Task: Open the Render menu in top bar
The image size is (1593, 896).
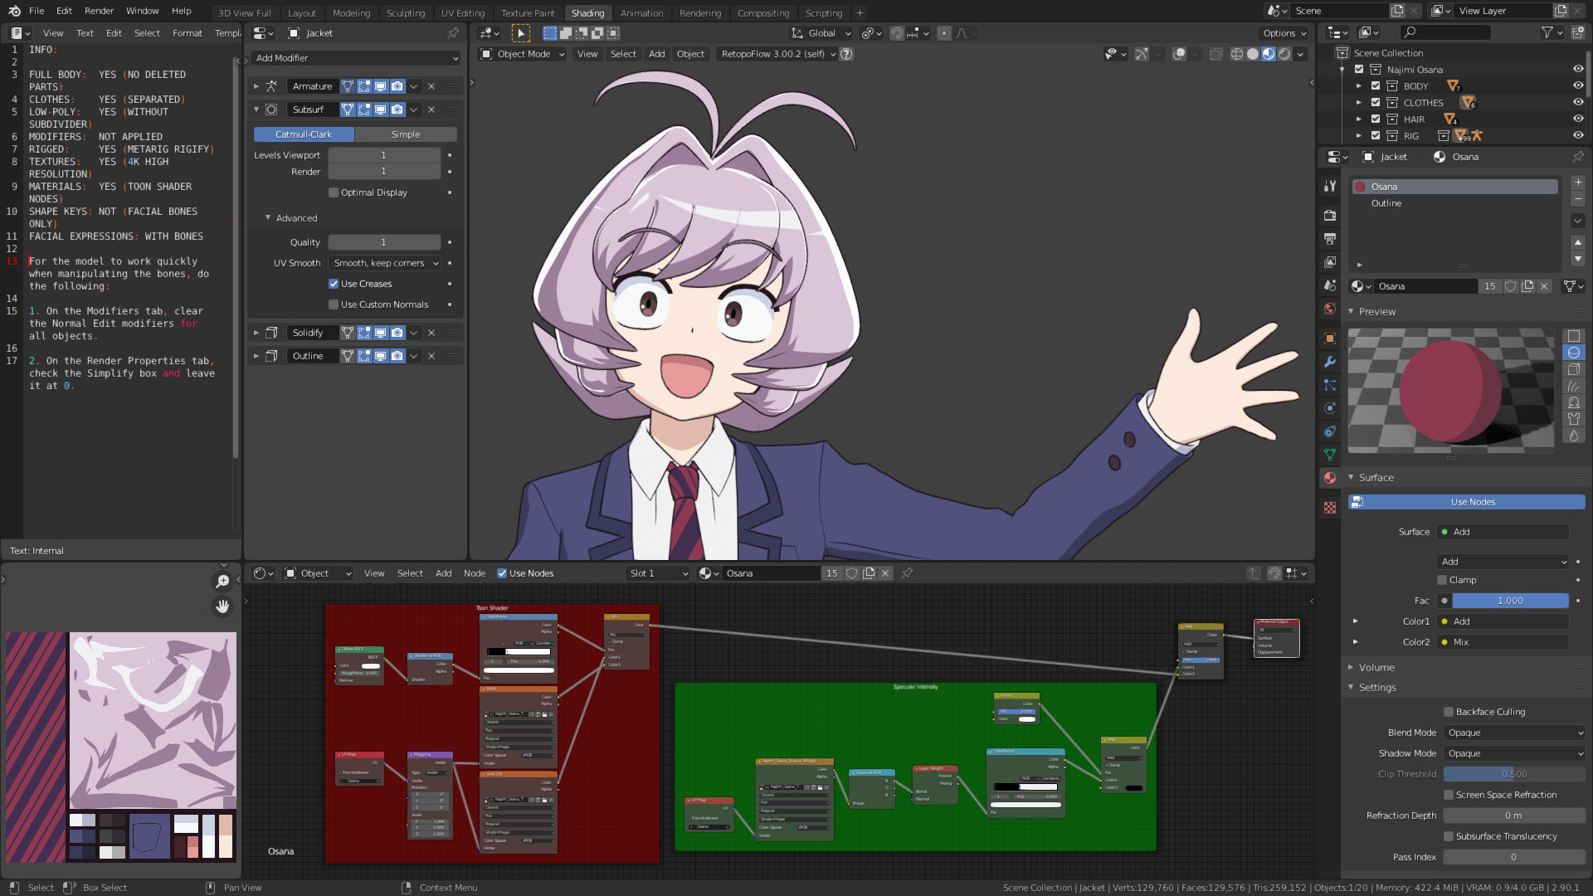Action: pos(99,11)
